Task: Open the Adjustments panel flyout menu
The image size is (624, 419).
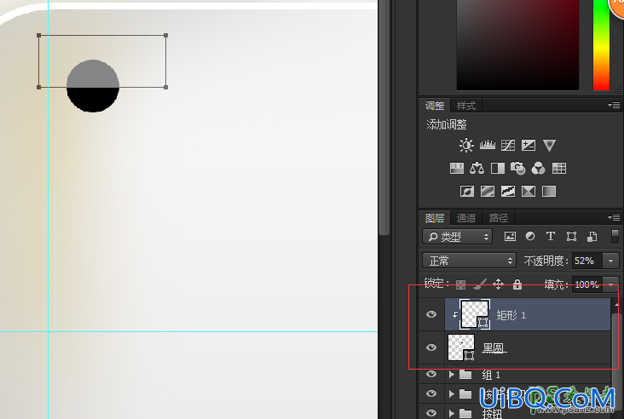Action: [x=614, y=106]
